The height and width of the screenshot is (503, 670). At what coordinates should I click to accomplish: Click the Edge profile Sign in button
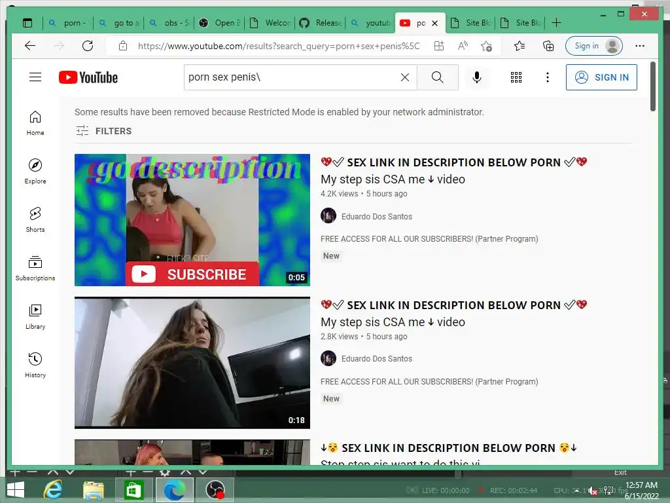[593, 46]
